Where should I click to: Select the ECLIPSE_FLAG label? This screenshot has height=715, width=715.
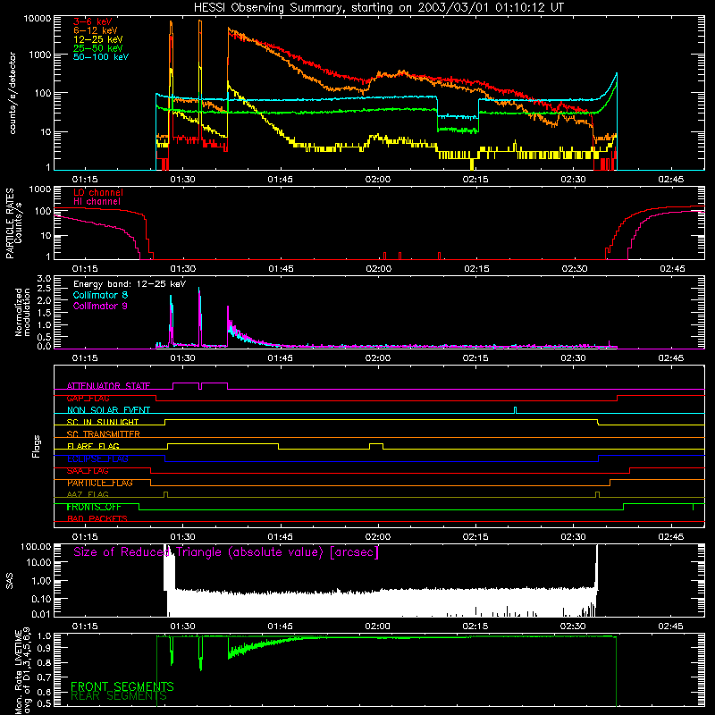97,458
